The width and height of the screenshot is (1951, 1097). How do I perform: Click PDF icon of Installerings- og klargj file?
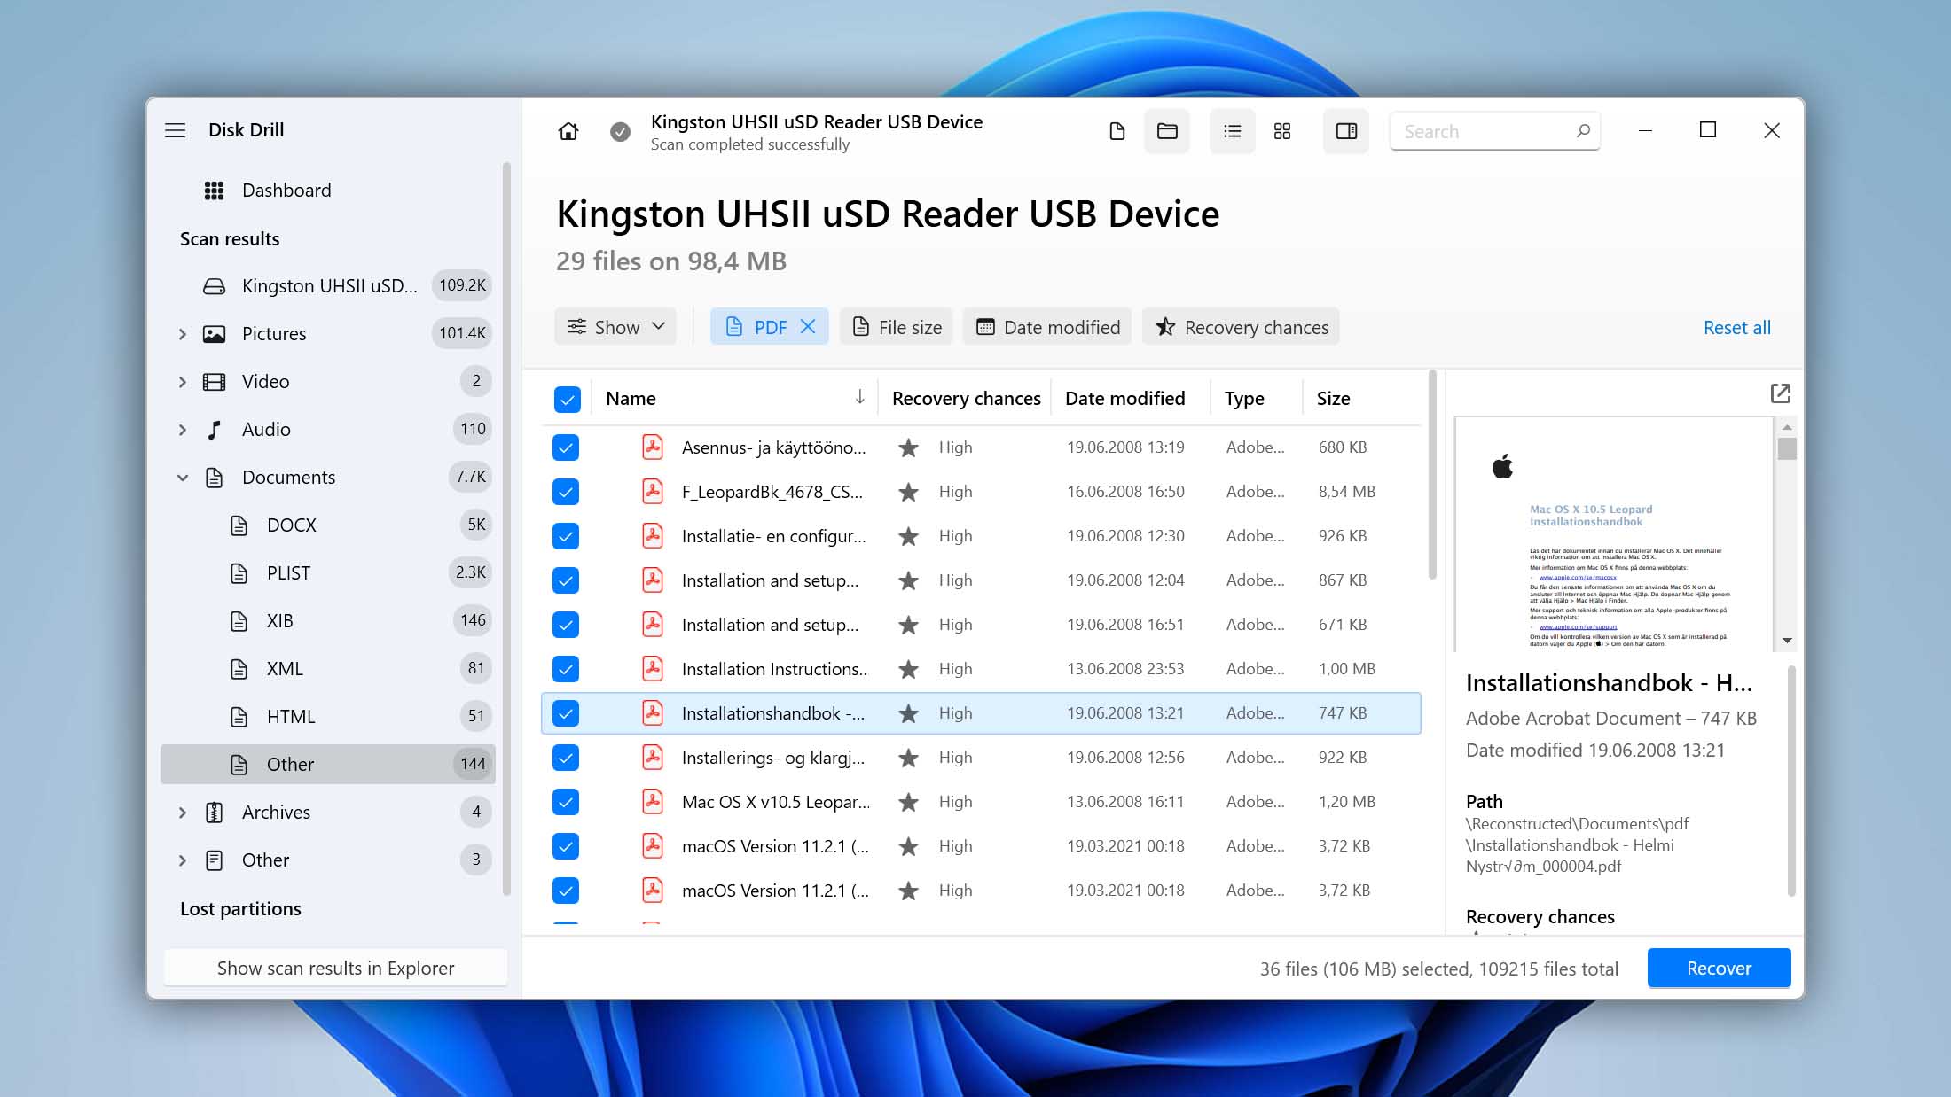(653, 758)
